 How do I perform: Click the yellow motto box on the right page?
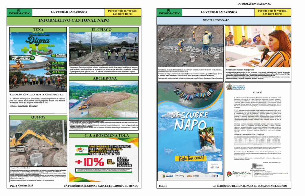(272, 12)
